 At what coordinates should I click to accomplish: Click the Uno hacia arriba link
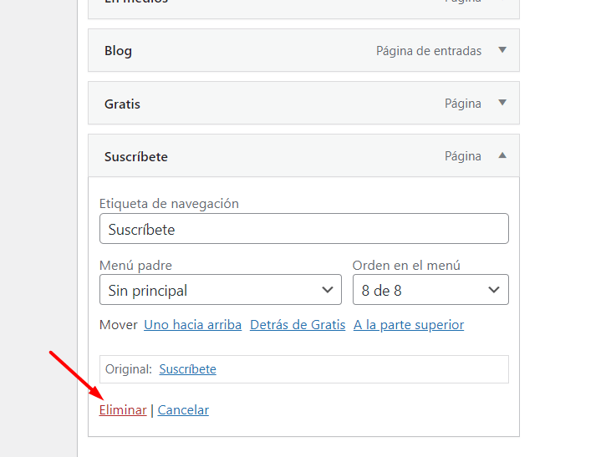pos(192,324)
